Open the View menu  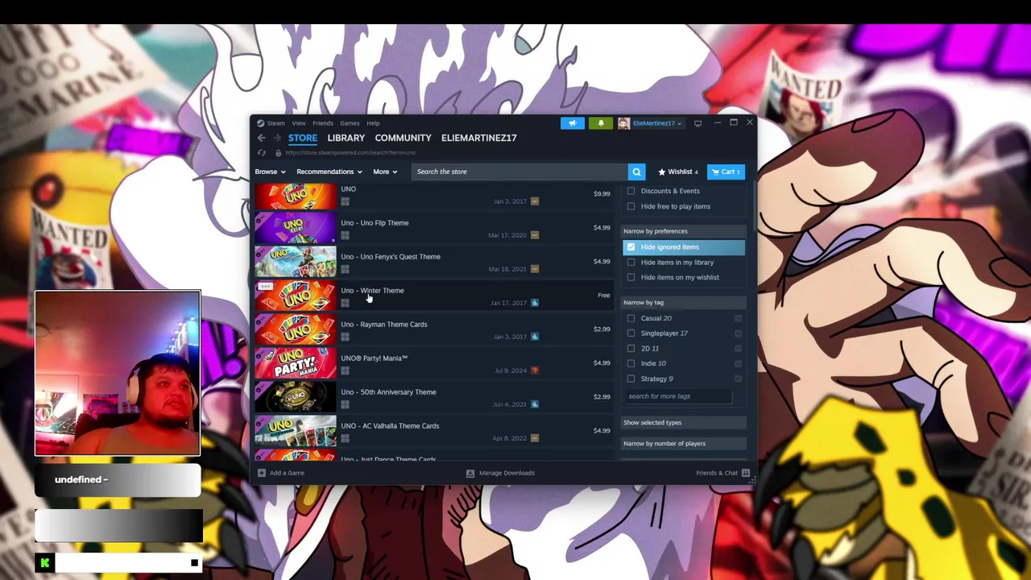299,123
